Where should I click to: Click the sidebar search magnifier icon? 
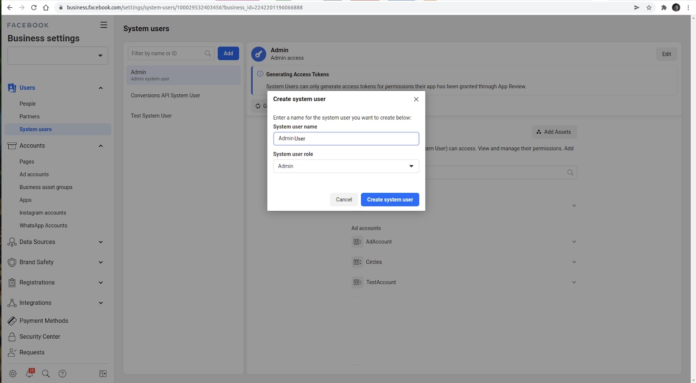coord(46,373)
